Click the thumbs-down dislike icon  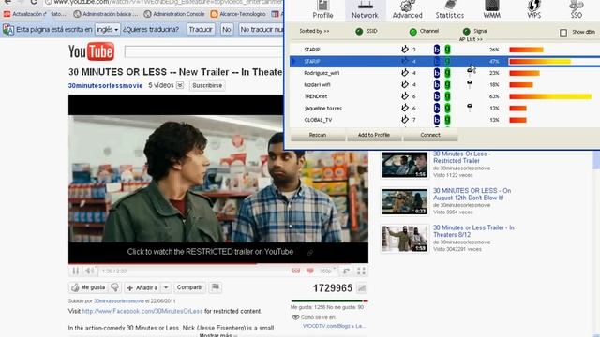coord(114,287)
